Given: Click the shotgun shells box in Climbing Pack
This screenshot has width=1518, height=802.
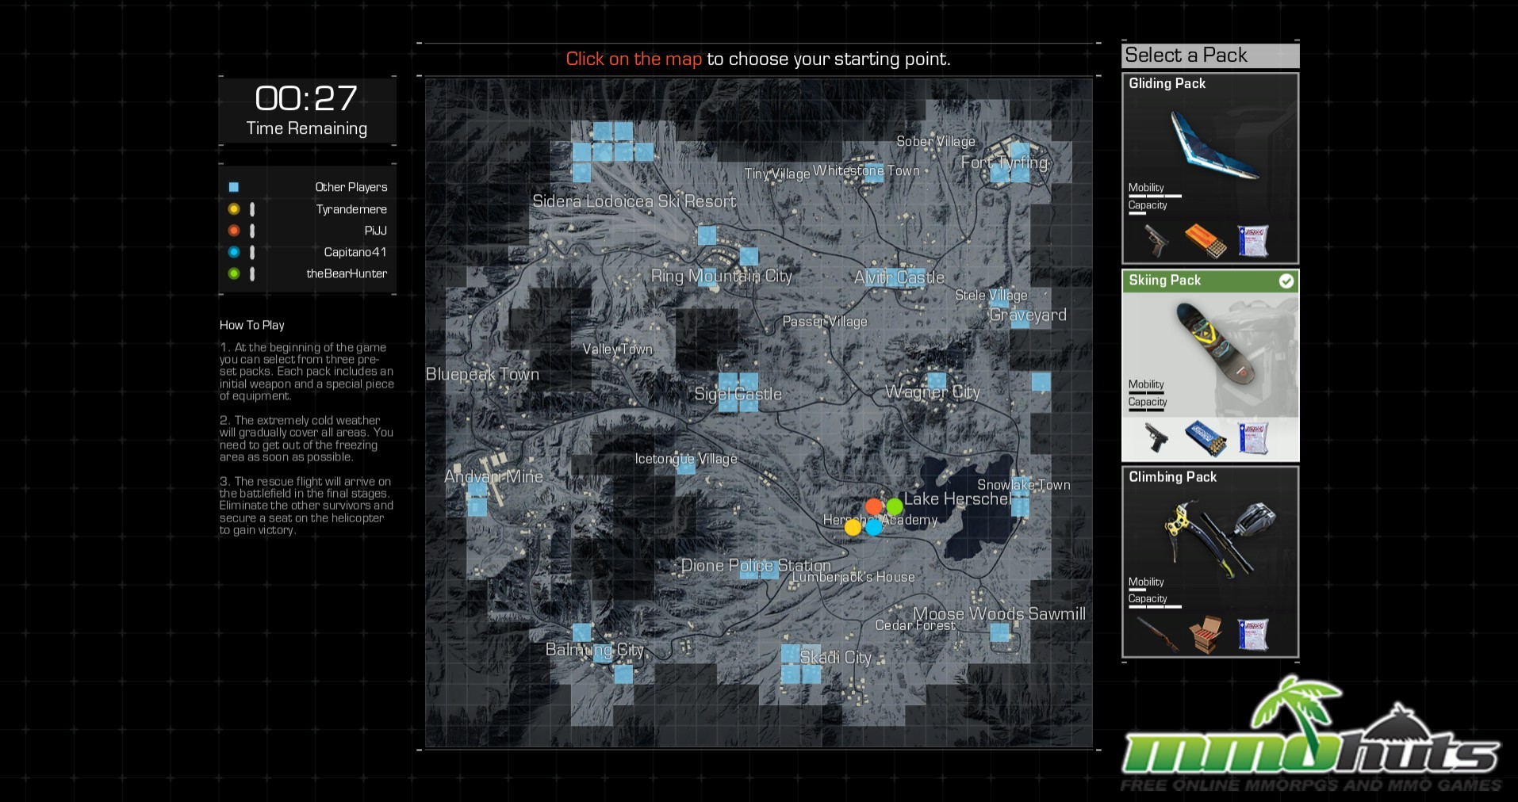Looking at the screenshot, I should pos(1204,634).
